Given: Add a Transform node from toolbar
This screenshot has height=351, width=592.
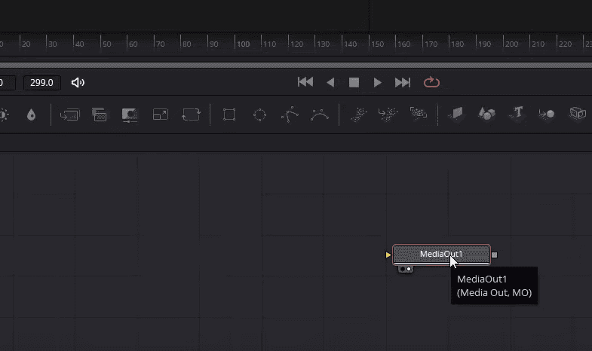Looking at the screenshot, I should coord(191,114).
